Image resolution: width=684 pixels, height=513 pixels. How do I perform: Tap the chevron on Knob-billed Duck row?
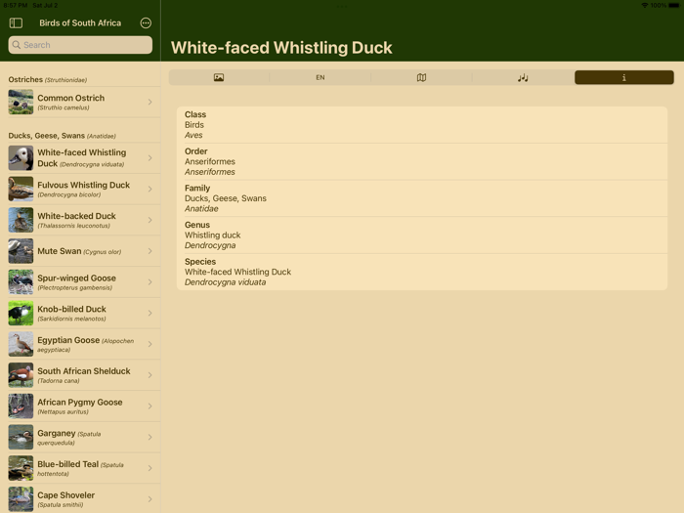(x=150, y=313)
